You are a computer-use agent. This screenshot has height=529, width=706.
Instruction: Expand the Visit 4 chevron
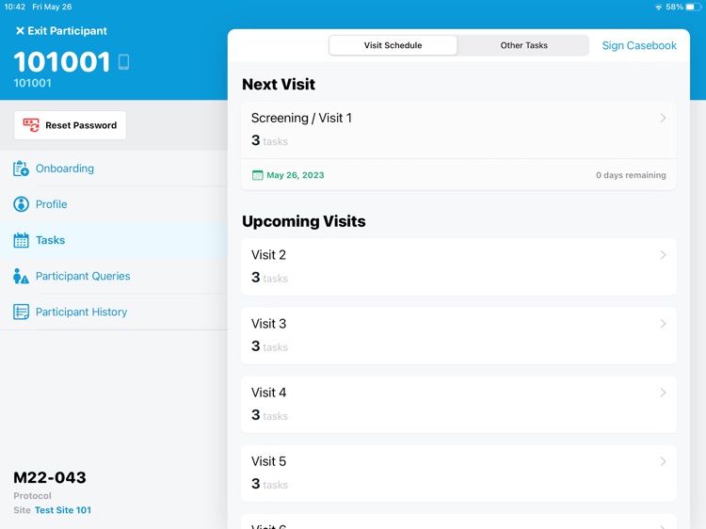click(663, 393)
